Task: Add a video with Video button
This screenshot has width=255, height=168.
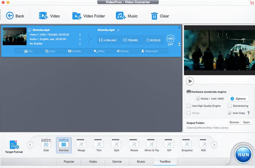Action: coord(49,16)
